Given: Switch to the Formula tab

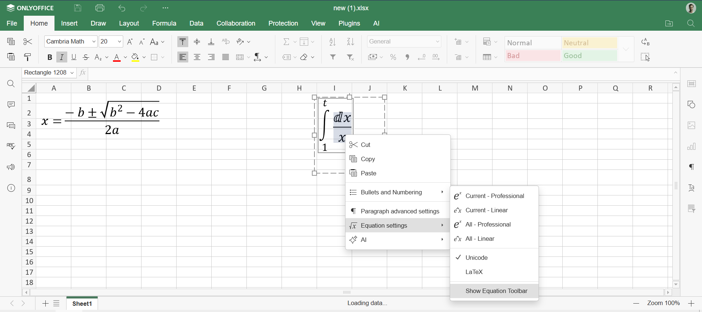Looking at the screenshot, I should (x=164, y=23).
